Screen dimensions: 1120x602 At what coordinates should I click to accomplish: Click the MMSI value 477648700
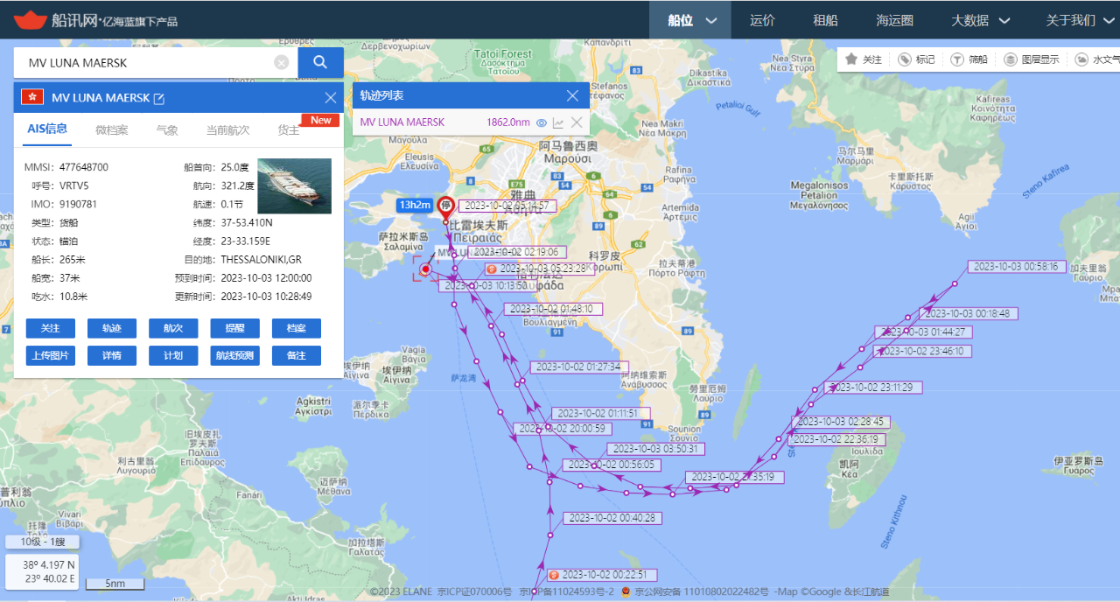pos(84,166)
